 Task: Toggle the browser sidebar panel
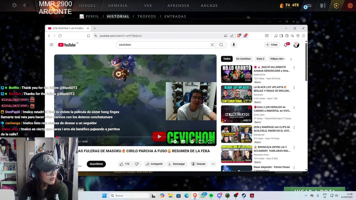[281, 36]
